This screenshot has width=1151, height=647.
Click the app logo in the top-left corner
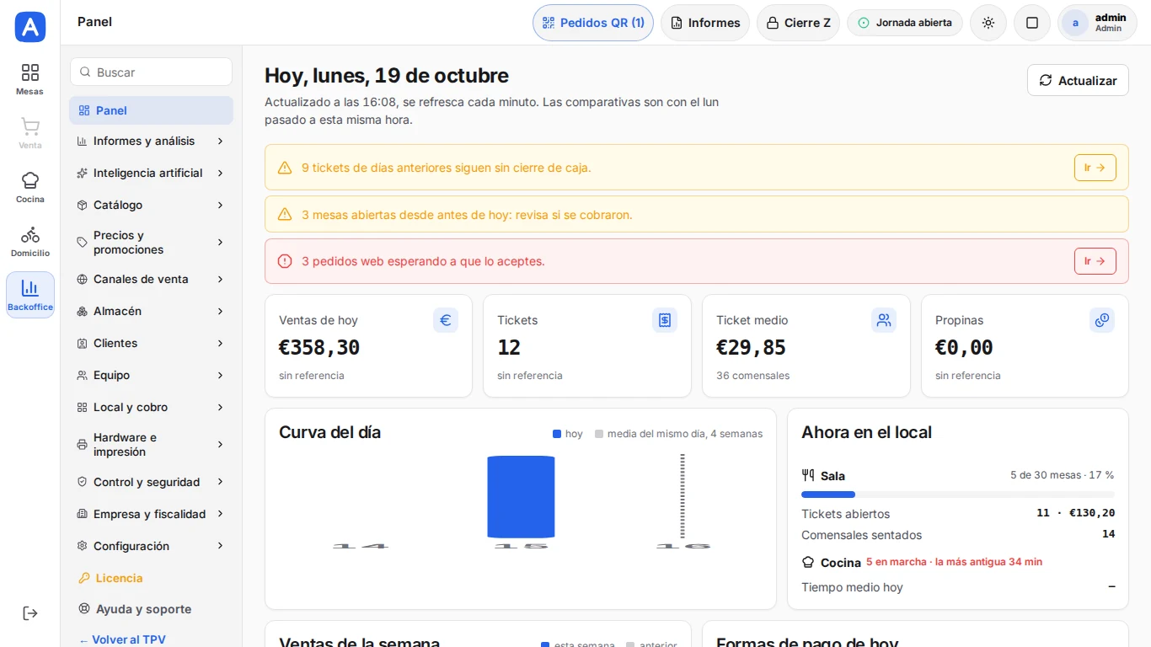[x=30, y=27]
